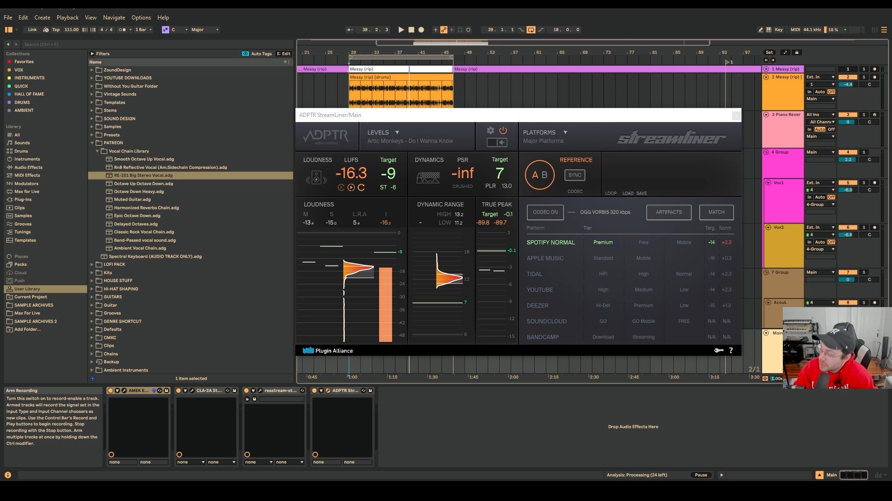Click the previous locator arrow

(766, 60)
